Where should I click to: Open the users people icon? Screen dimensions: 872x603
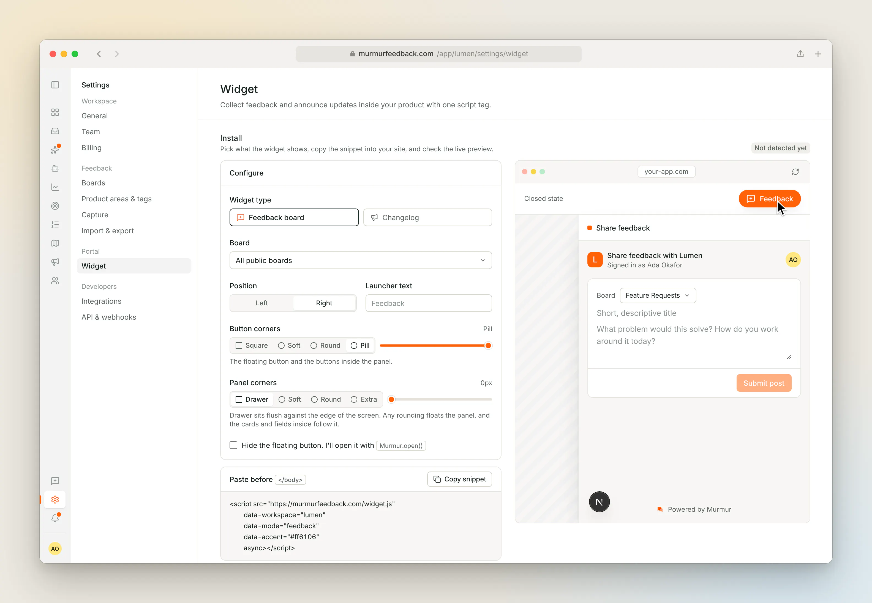click(x=55, y=281)
